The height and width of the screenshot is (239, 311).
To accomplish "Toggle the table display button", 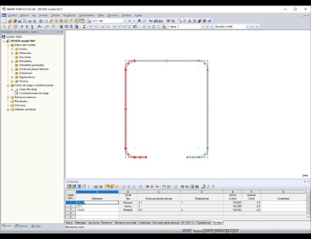I will click(x=82, y=21).
